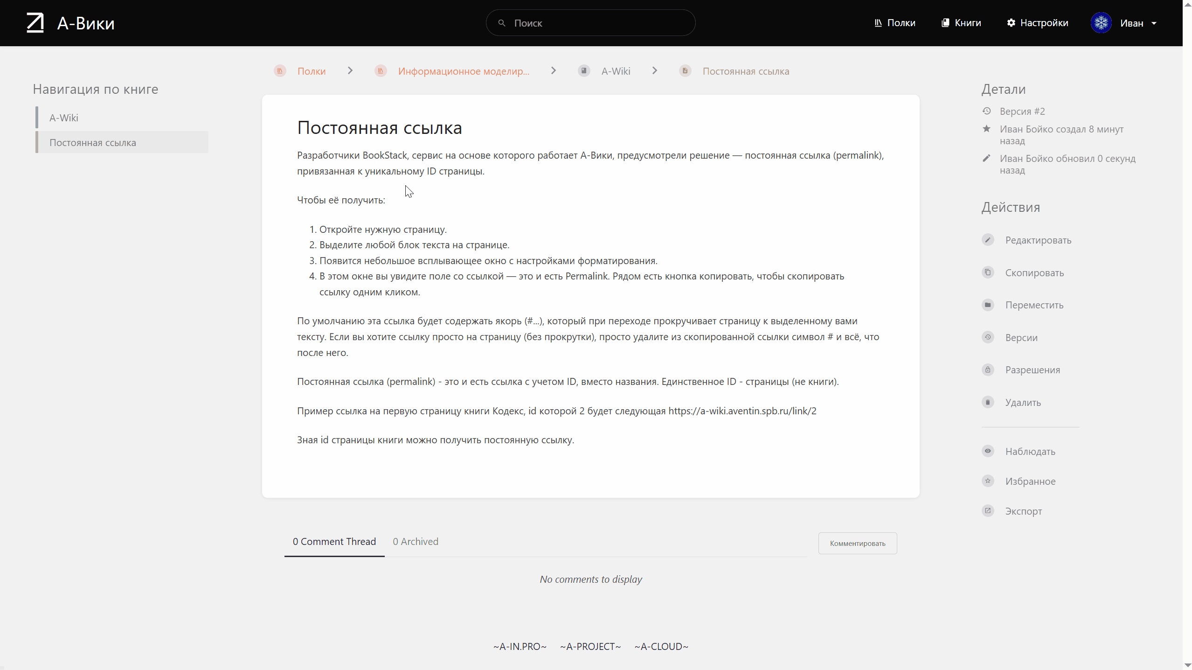
Task: Switch to 0 Comment Thread tab
Action: [x=334, y=542]
